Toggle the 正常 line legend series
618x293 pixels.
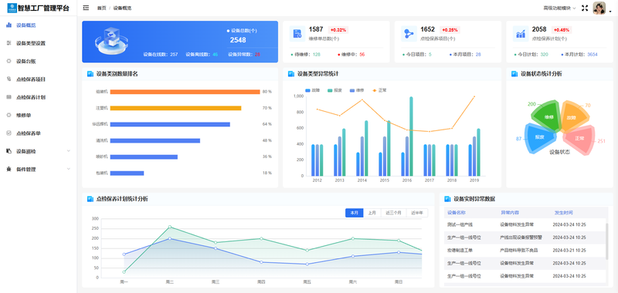[x=379, y=90]
